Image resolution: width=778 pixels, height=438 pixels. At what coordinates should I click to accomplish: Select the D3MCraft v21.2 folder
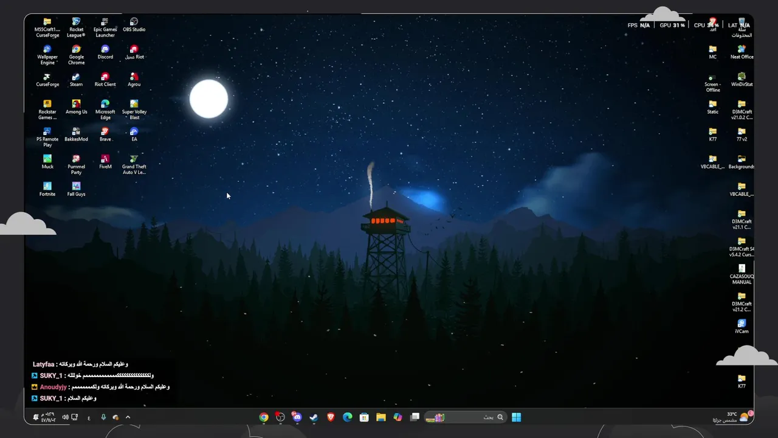742,302
